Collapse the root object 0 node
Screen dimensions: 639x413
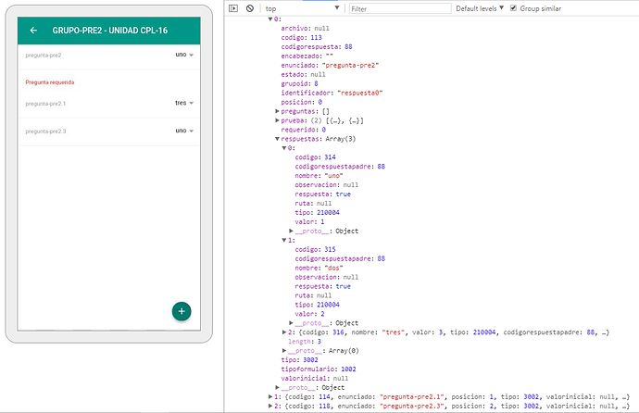[x=269, y=19]
